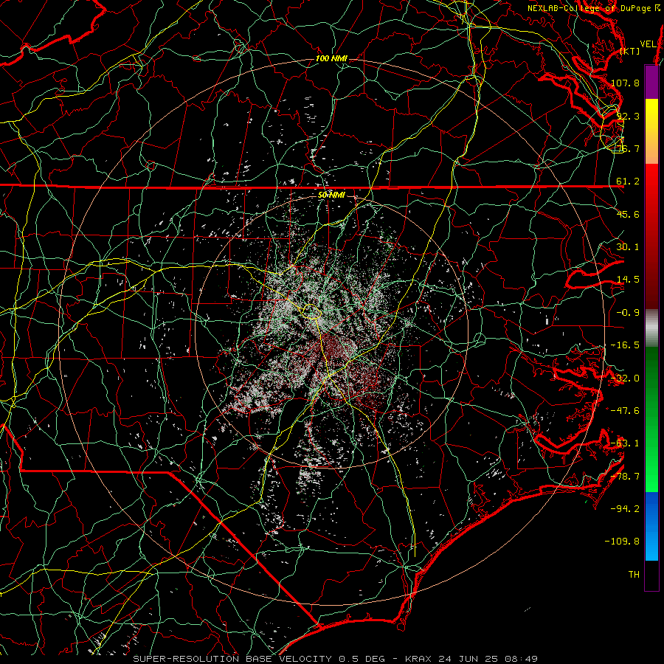The width and height of the screenshot is (664, 664).
Task: Select the -109.8 velocity scale value
Action: pyautogui.click(x=623, y=542)
